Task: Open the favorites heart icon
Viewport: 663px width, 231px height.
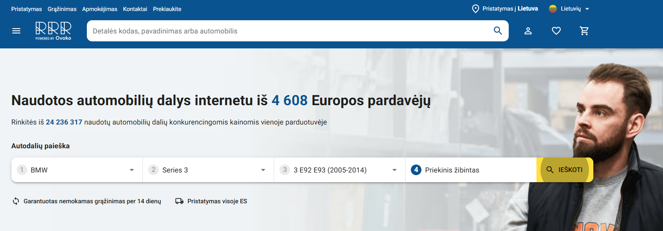Action: click(556, 31)
